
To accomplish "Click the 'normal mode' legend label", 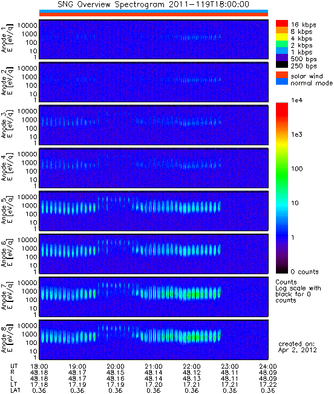I will click(312, 83).
